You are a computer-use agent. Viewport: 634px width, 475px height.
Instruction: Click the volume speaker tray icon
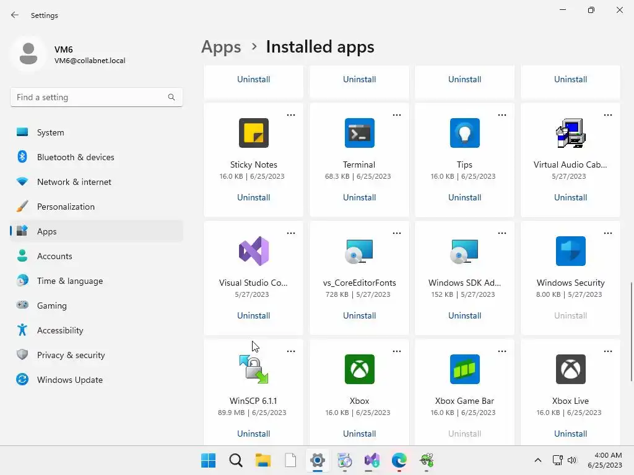(x=571, y=460)
